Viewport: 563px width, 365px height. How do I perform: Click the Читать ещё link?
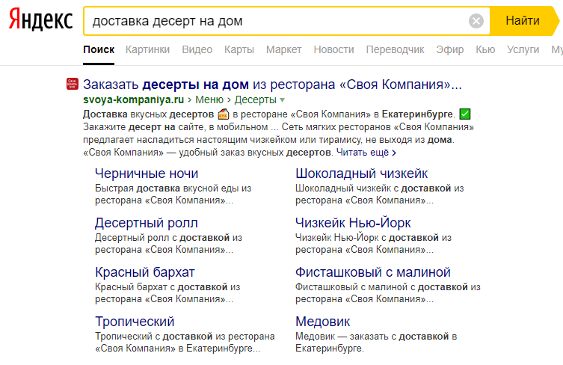click(x=366, y=153)
